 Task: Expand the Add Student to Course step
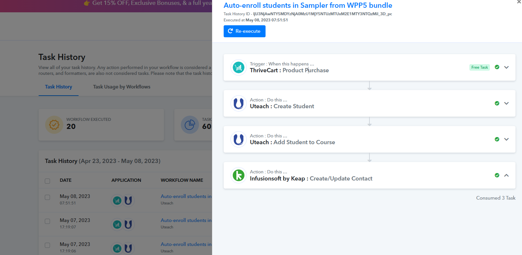pyautogui.click(x=506, y=139)
